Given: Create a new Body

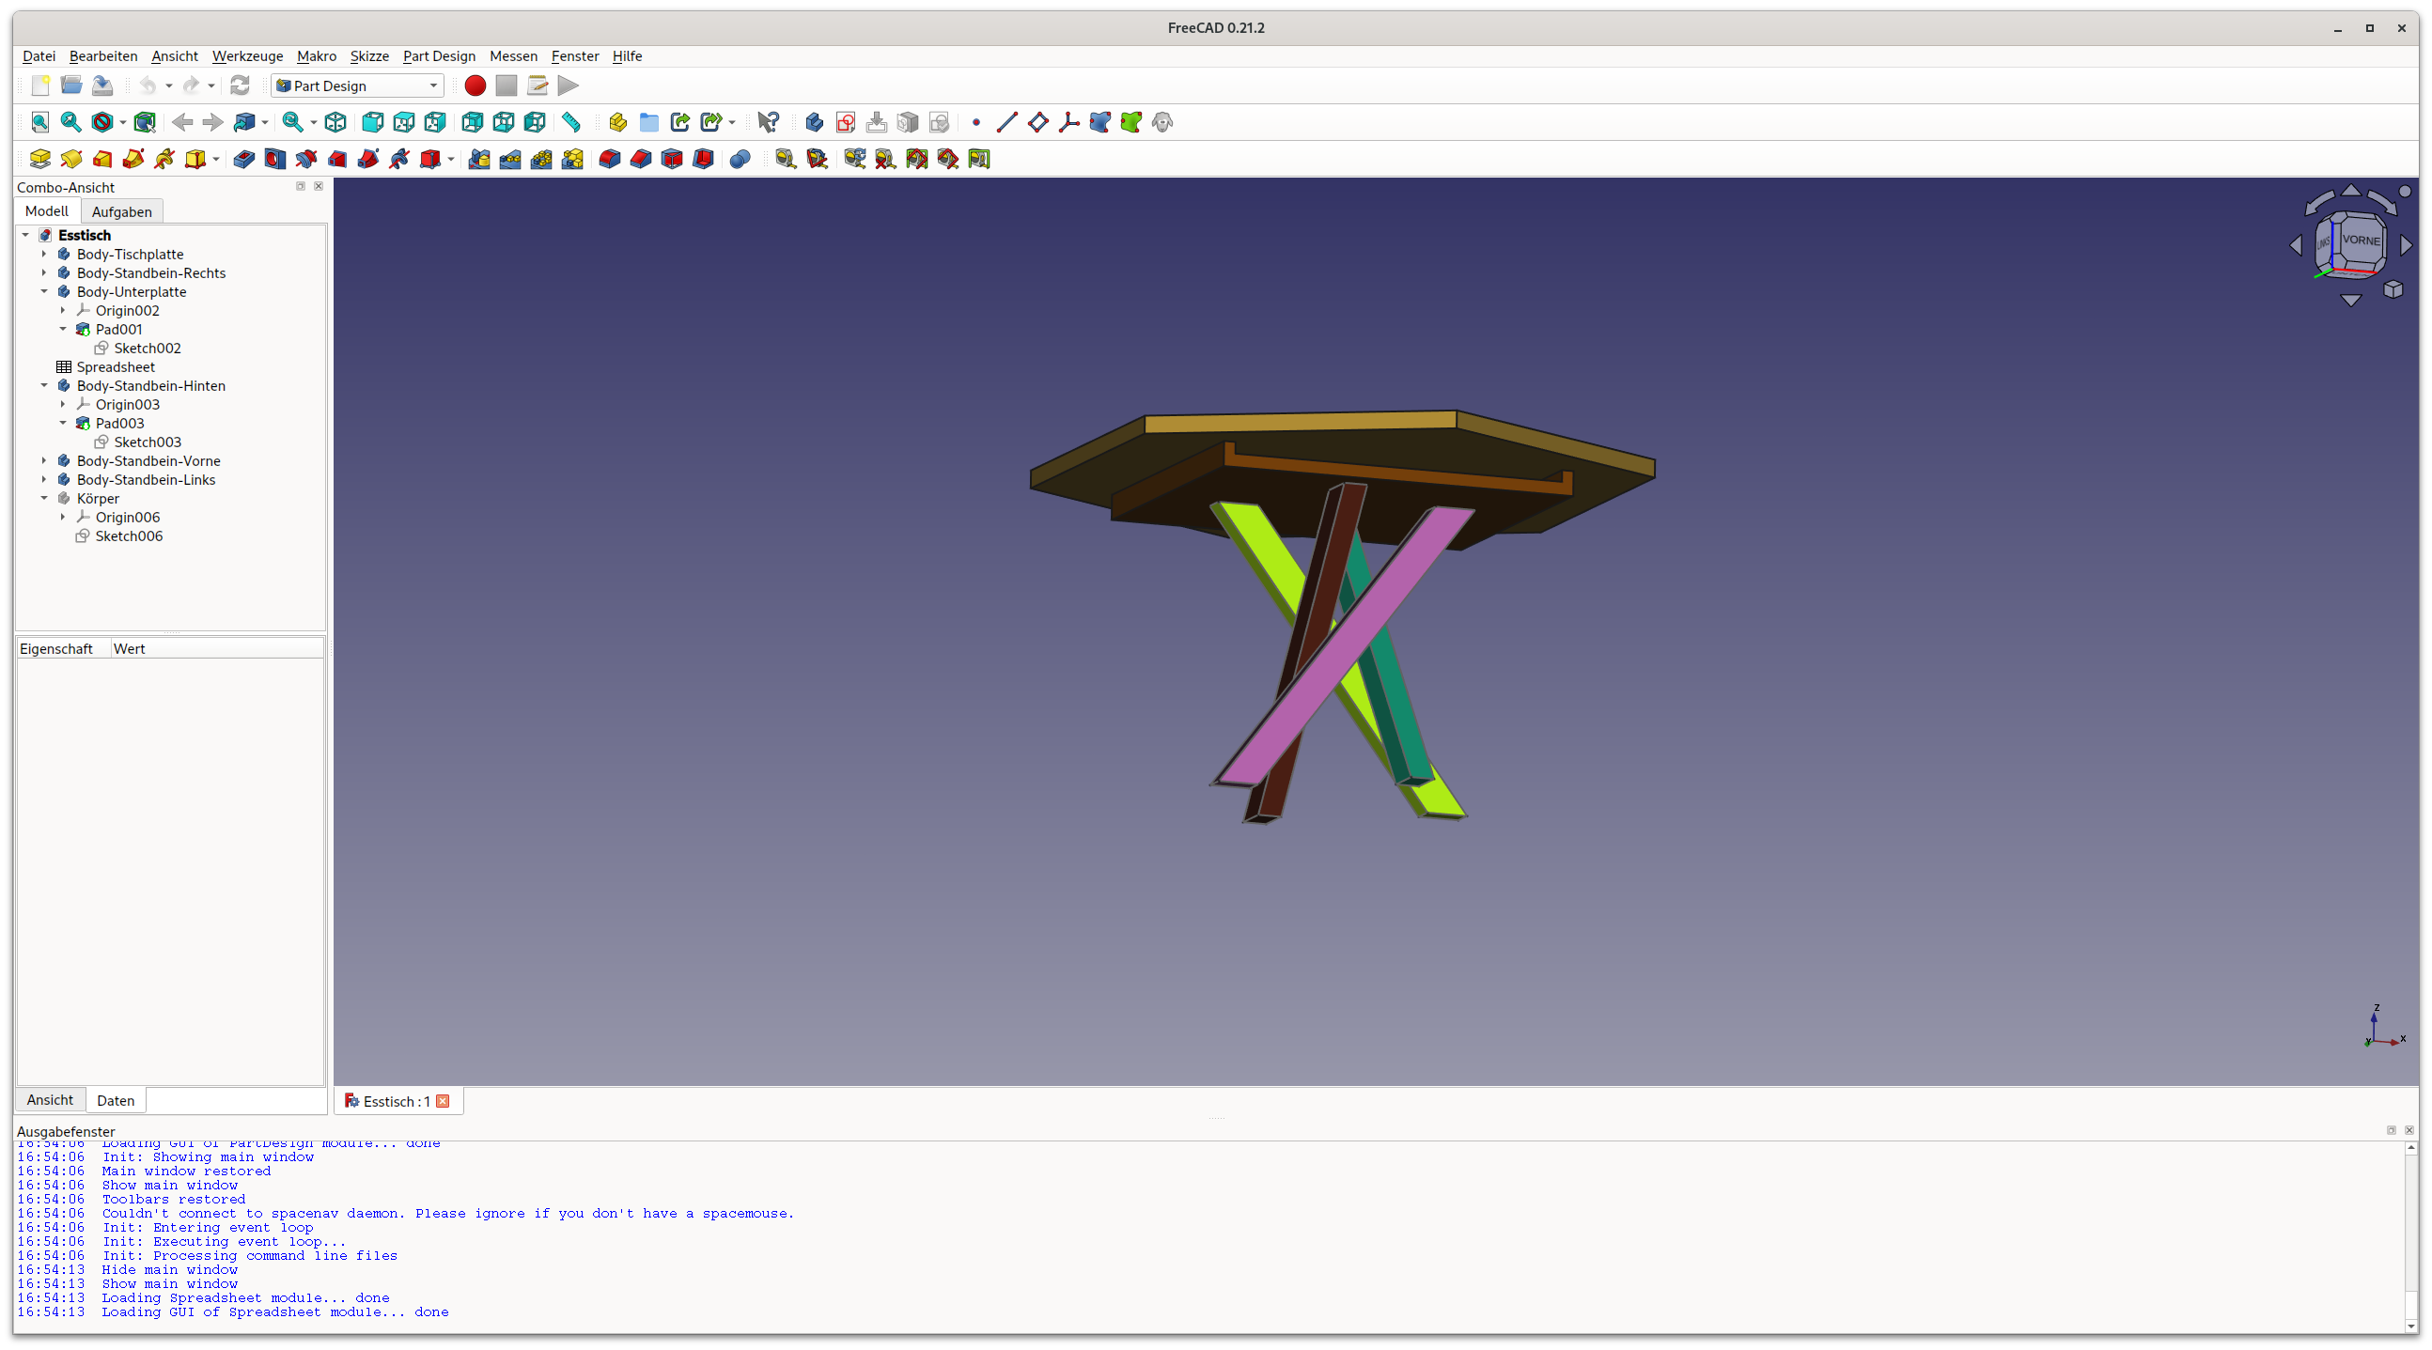Looking at the screenshot, I should click(x=815, y=122).
